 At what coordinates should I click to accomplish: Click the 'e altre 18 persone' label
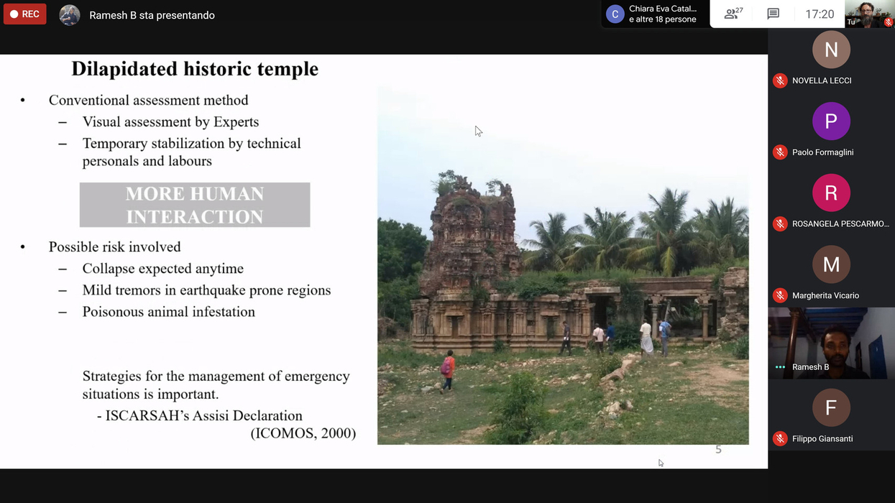coord(663,20)
